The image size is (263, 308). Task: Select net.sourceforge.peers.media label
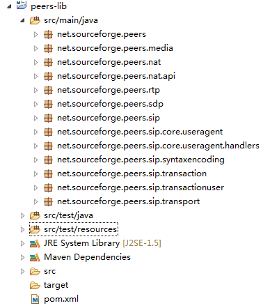click(x=115, y=49)
